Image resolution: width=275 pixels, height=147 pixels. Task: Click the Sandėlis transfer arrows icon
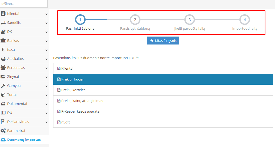[3, 23]
